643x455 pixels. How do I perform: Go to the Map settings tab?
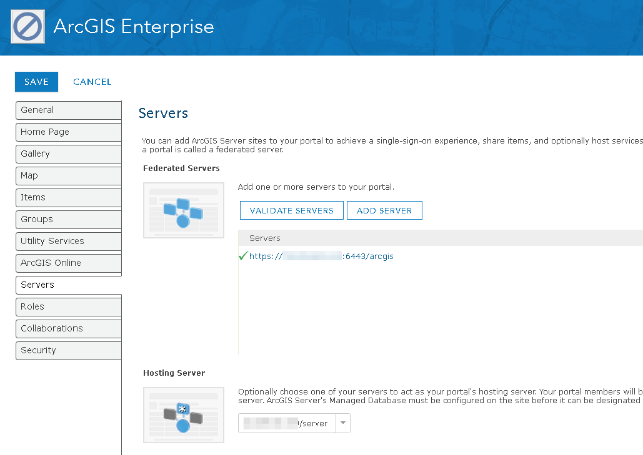(x=69, y=175)
